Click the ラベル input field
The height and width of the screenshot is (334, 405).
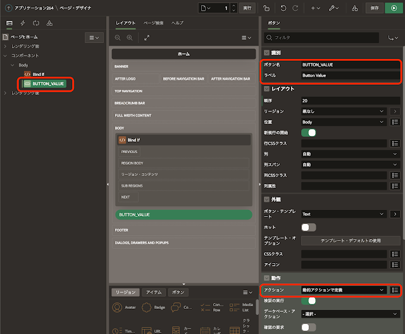click(x=351, y=75)
